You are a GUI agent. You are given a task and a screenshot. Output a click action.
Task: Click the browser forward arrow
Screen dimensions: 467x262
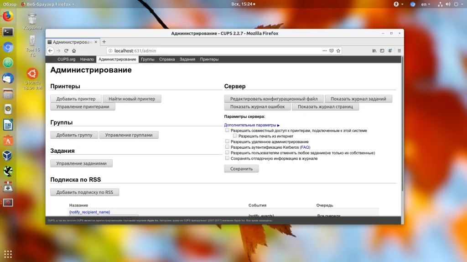pos(58,51)
